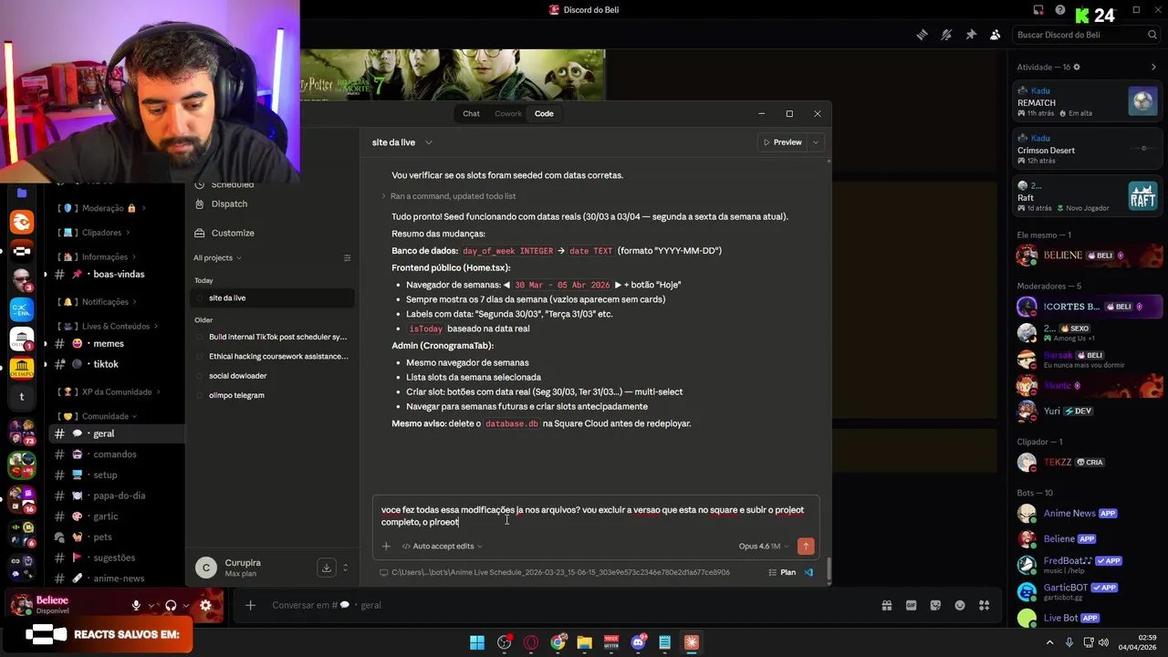The image size is (1168, 657).
Task: Collapse Lives & Conteúdos category
Action: pos(108,326)
